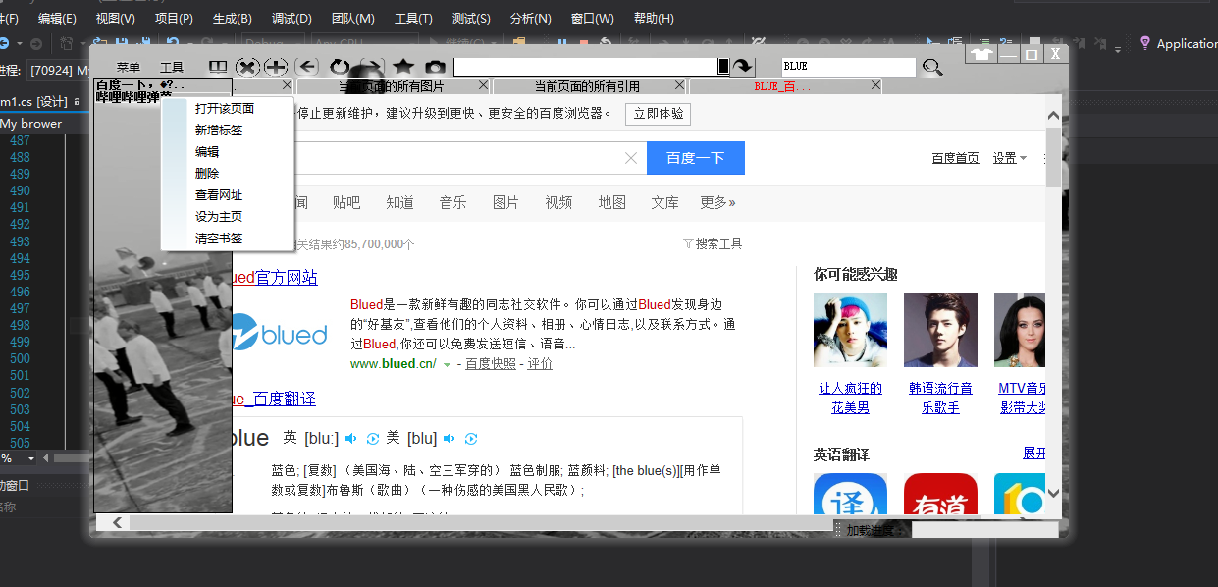
Task: Click the refresh page circular arrow icon
Action: click(x=340, y=67)
